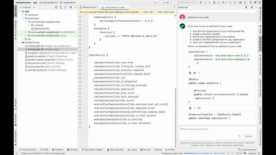The image size is (276, 155).
Task: Expand the res folder
Action: click(x=22, y=39)
